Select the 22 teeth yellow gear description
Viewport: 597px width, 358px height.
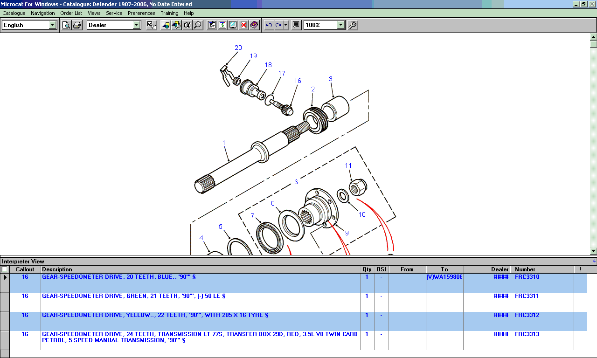(155, 315)
